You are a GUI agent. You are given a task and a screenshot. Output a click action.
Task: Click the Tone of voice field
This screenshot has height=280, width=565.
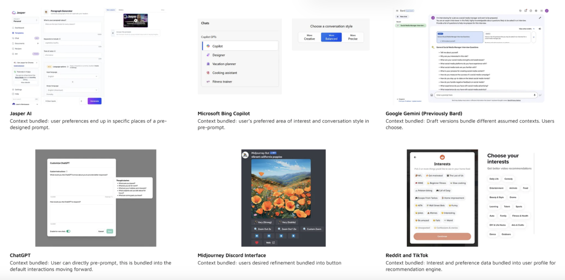(72, 55)
